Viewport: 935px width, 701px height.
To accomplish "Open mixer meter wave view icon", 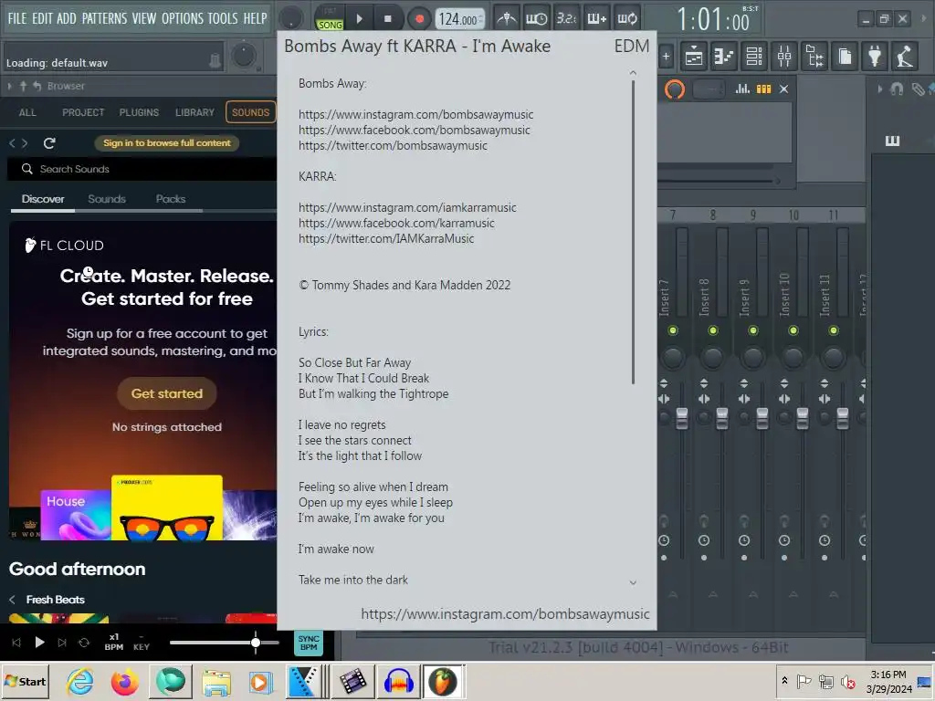I will point(742,89).
